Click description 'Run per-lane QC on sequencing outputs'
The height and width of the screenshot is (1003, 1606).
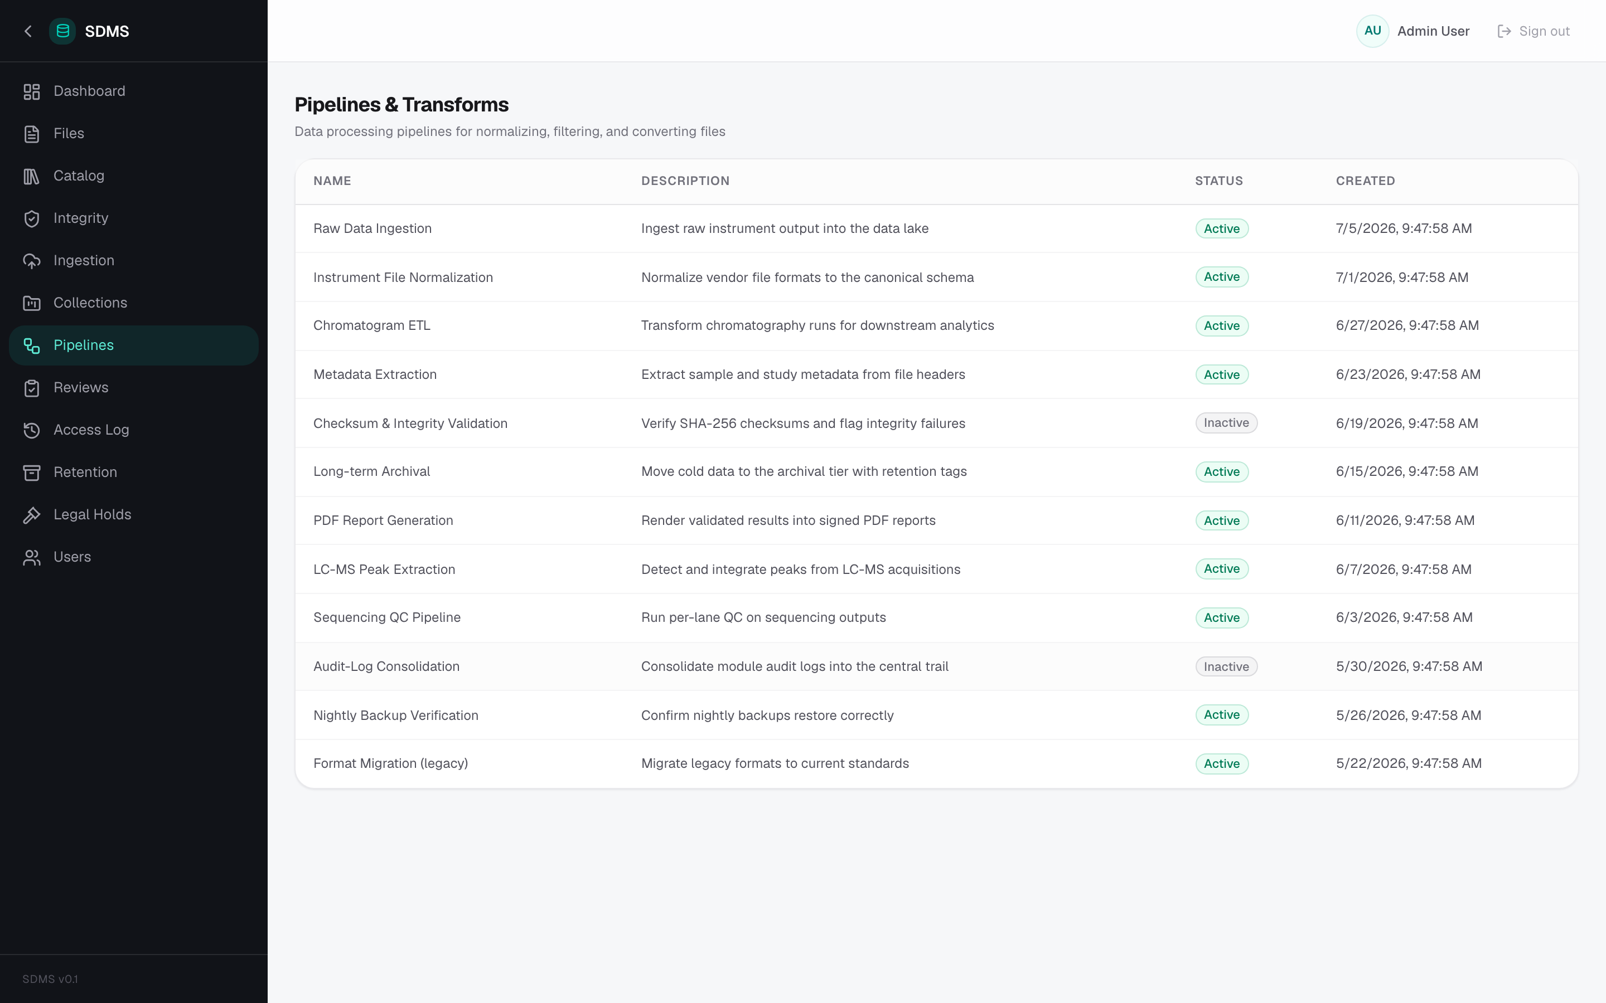763,617
